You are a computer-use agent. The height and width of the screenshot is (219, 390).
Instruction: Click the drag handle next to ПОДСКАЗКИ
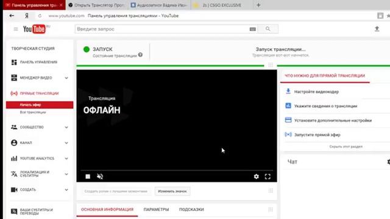[x=271, y=209]
